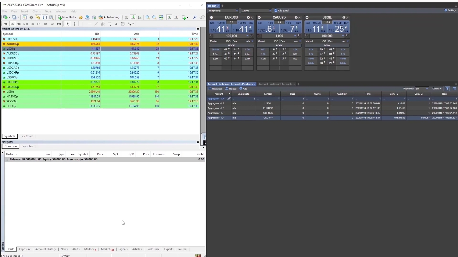Open the Page size dropdown
Viewport: 458px width, 257px height.
point(422,89)
